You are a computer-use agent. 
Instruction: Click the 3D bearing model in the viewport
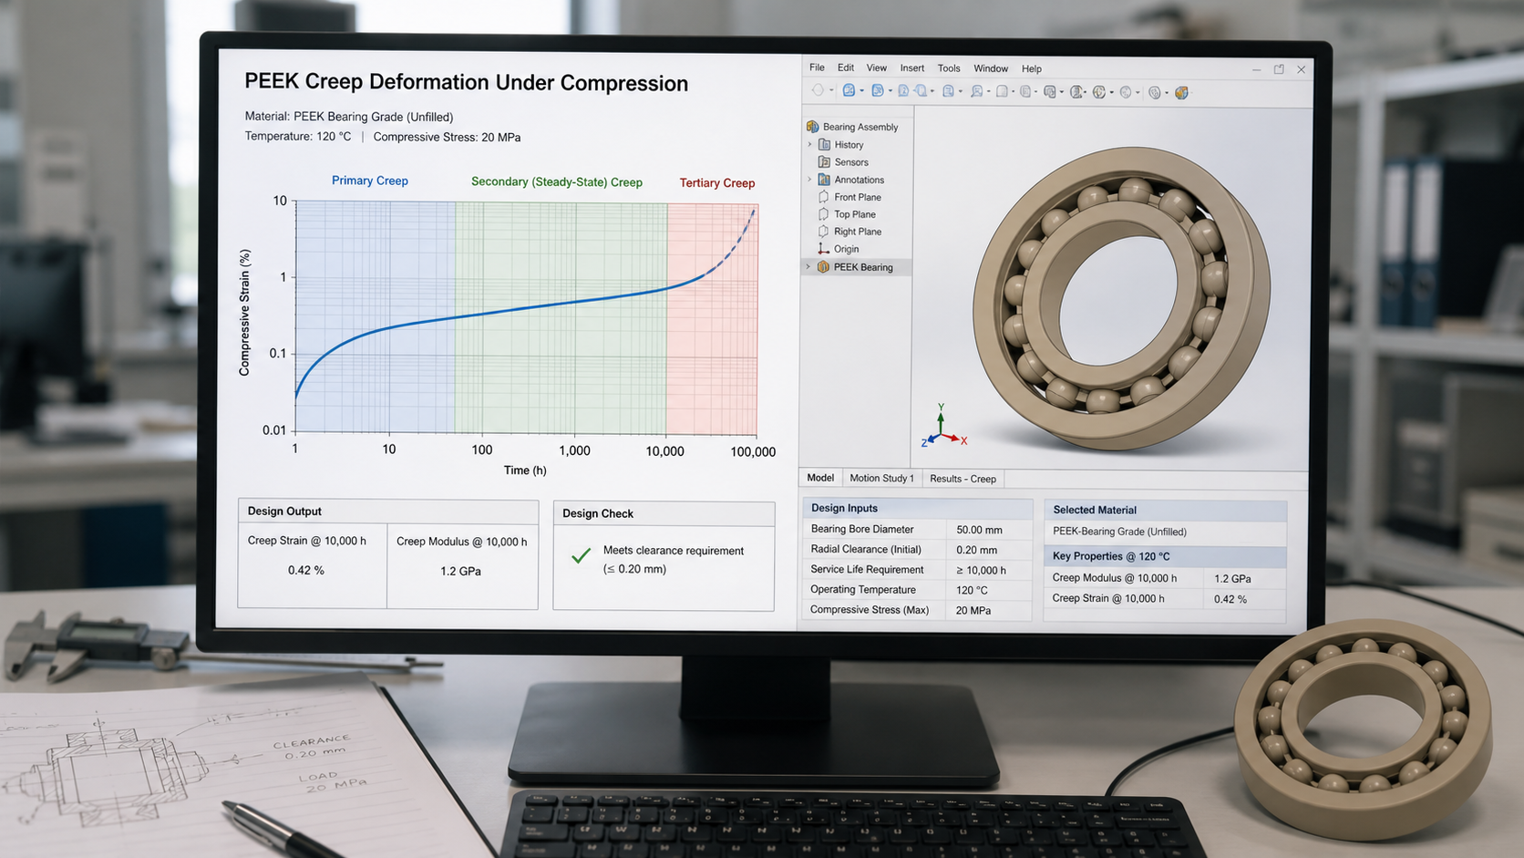(x=1121, y=297)
